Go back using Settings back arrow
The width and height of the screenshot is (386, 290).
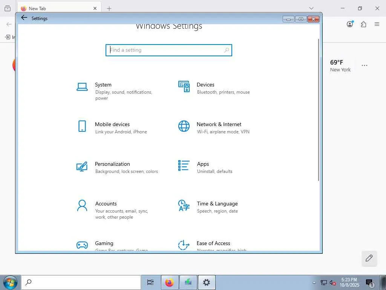[x=24, y=18]
